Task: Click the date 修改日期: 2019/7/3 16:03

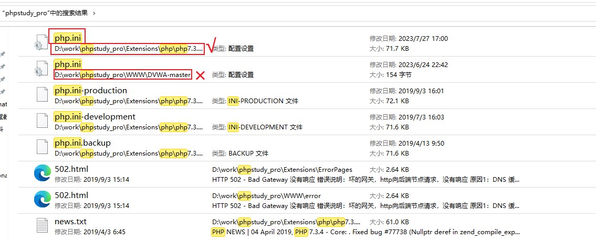Action: (x=407, y=117)
